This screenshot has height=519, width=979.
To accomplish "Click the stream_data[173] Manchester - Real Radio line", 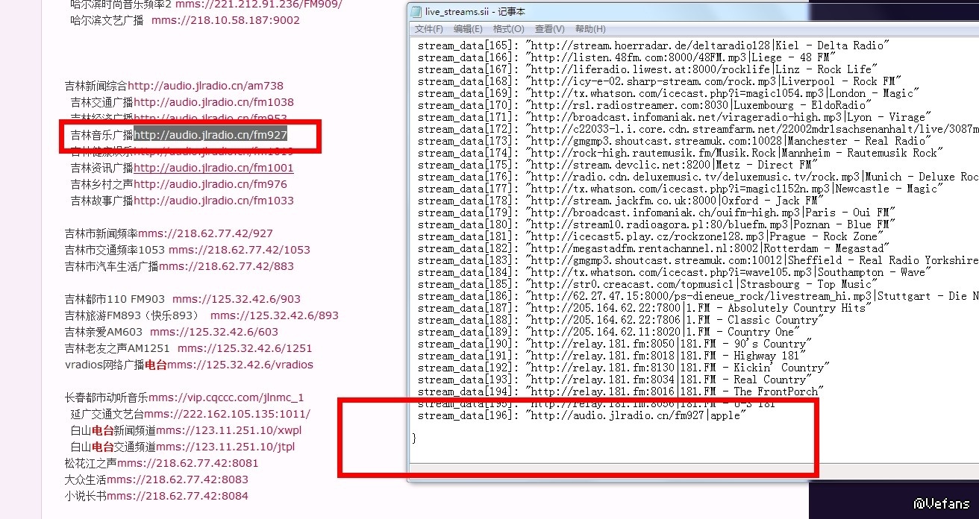I will click(676, 141).
